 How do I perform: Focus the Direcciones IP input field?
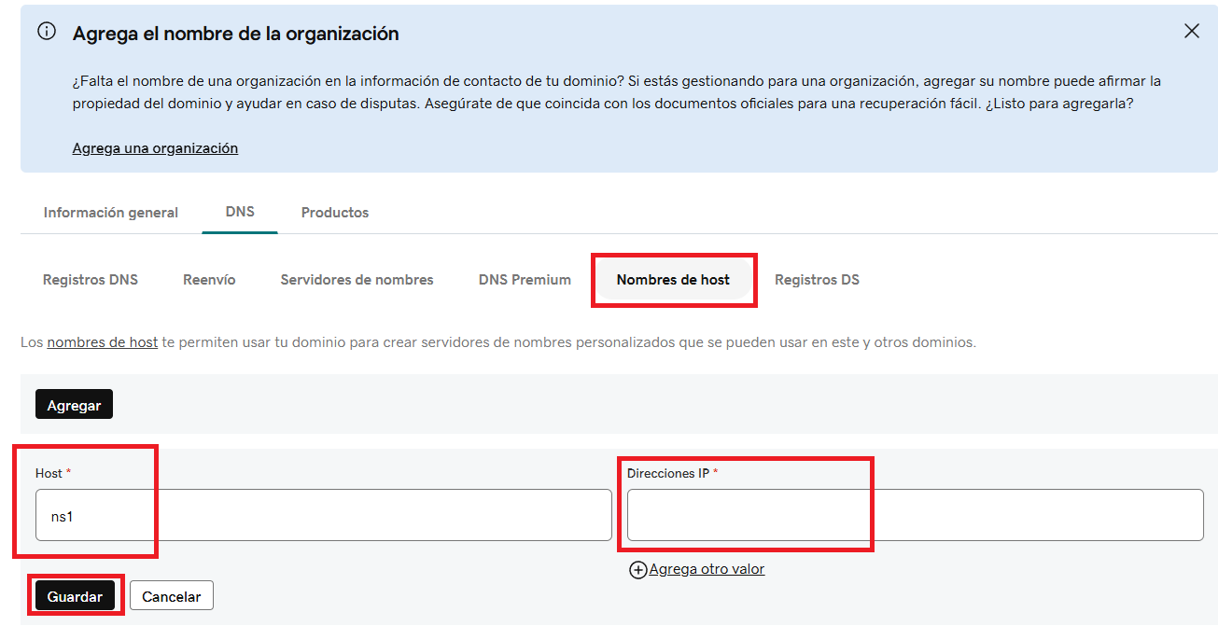(915, 515)
